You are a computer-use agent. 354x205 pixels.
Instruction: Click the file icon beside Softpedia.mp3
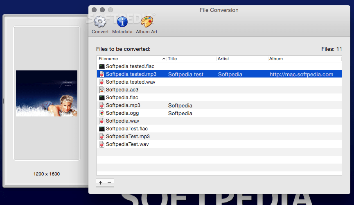pyautogui.click(x=102, y=105)
